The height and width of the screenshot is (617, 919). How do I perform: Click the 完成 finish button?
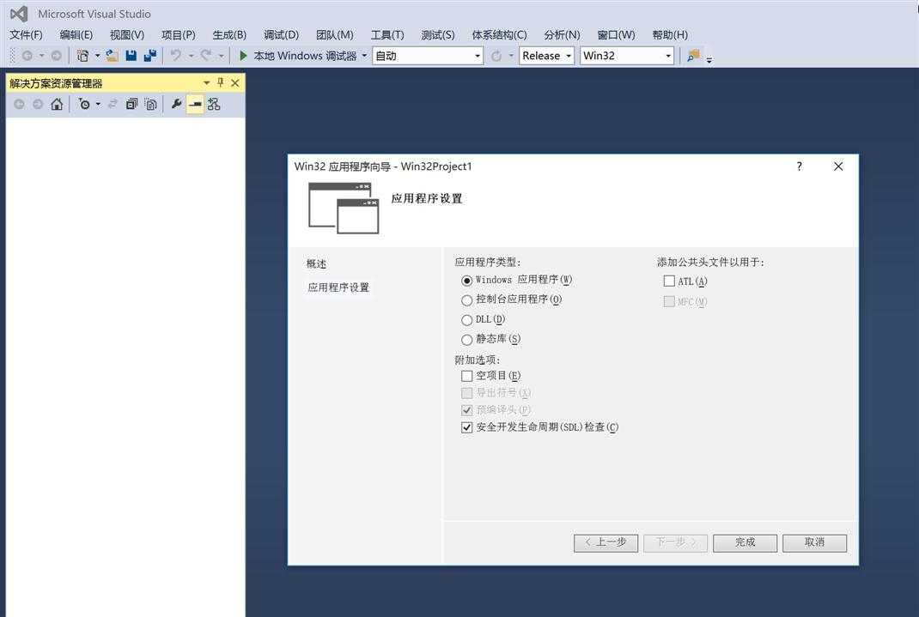click(x=745, y=542)
